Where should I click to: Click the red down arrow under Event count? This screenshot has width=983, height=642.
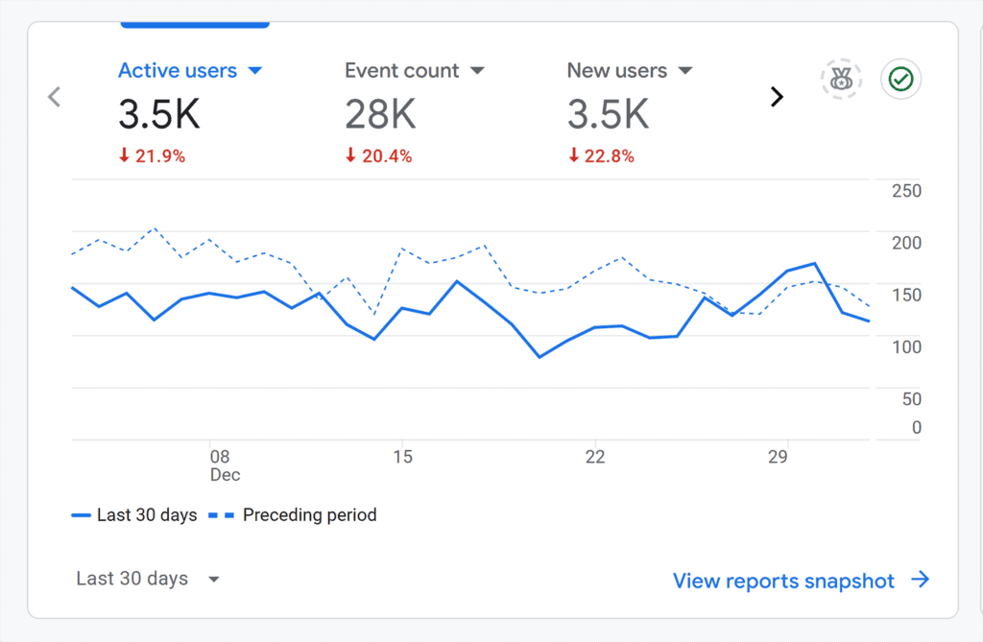coord(350,155)
